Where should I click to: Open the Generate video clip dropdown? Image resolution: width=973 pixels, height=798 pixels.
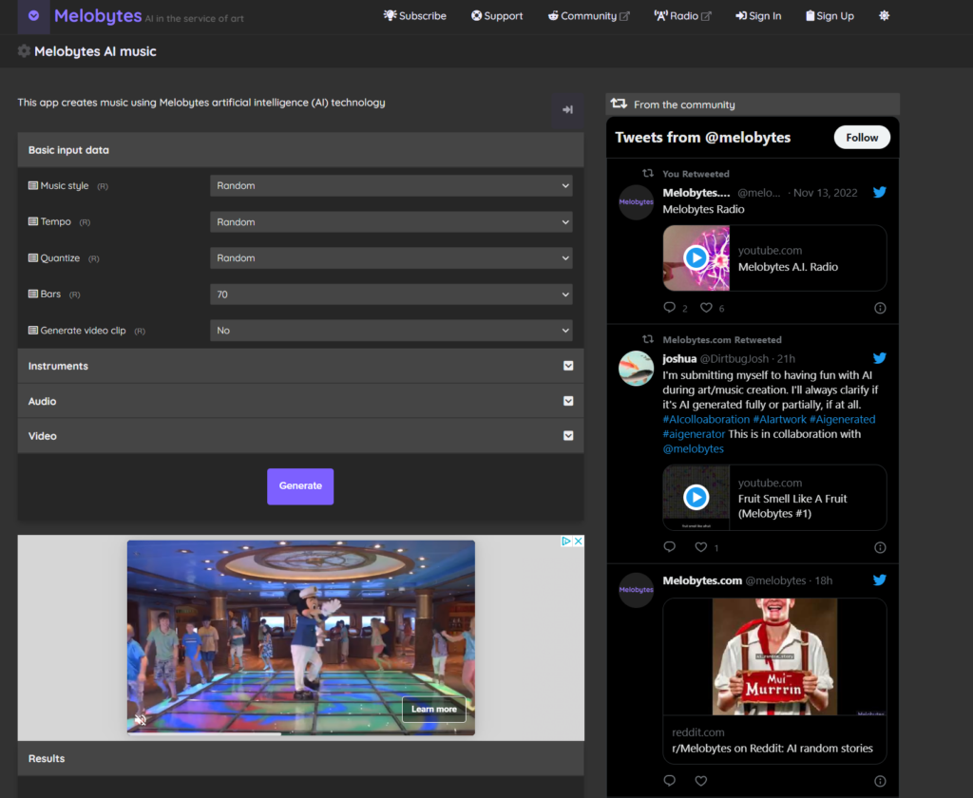coord(391,331)
